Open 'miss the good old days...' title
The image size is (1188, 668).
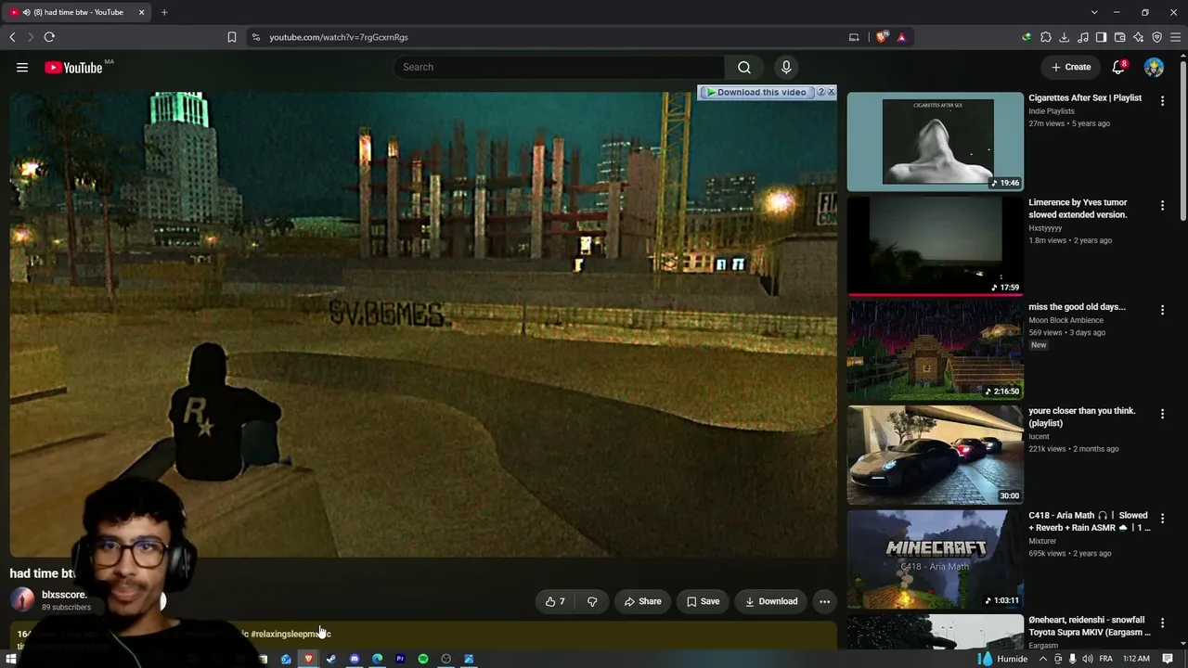[1077, 306]
